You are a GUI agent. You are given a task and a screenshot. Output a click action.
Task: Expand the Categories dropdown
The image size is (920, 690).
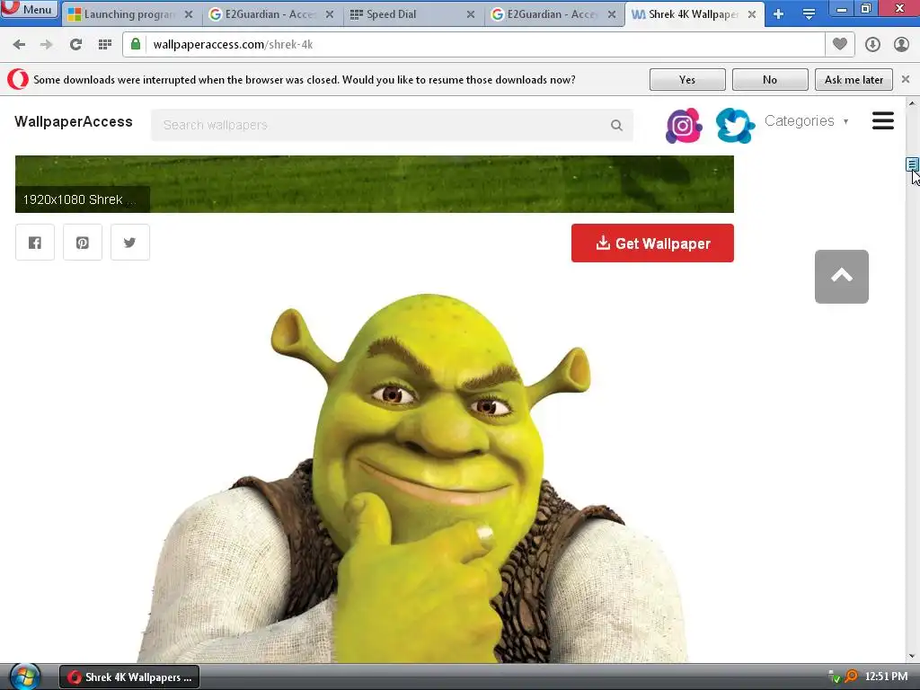(x=806, y=121)
